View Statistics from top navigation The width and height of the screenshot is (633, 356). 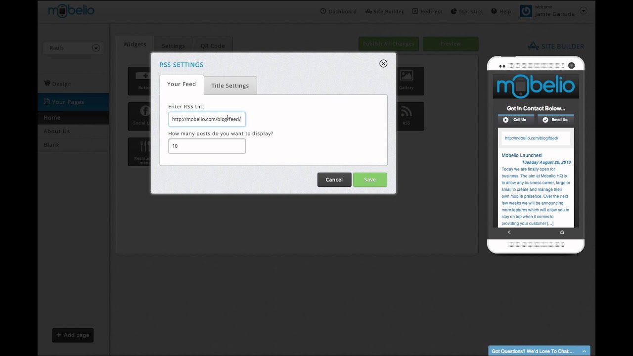click(466, 11)
